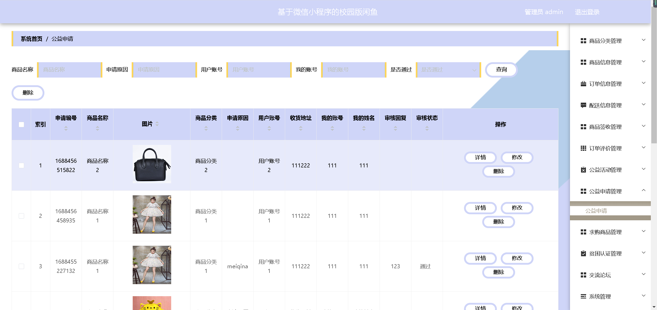Click the sort arrows under 申请编号 header

[x=66, y=129]
